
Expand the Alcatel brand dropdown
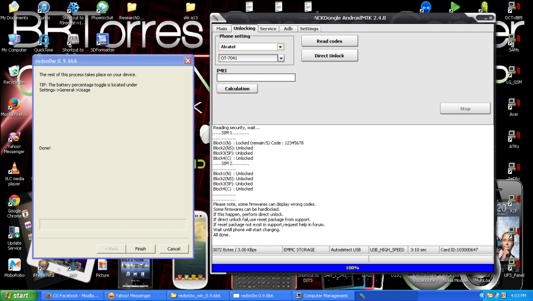click(281, 47)
